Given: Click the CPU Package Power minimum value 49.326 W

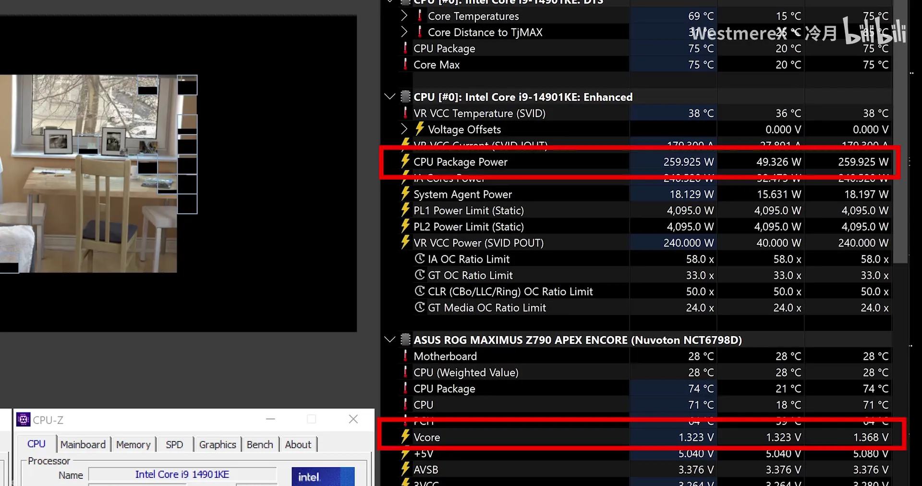Looking at the screenshot, I should tap(778, 162).
